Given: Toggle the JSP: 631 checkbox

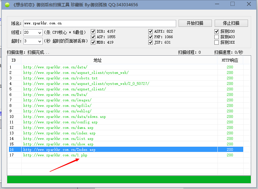Looking at the screenshot, I should (x=150, y=42).
